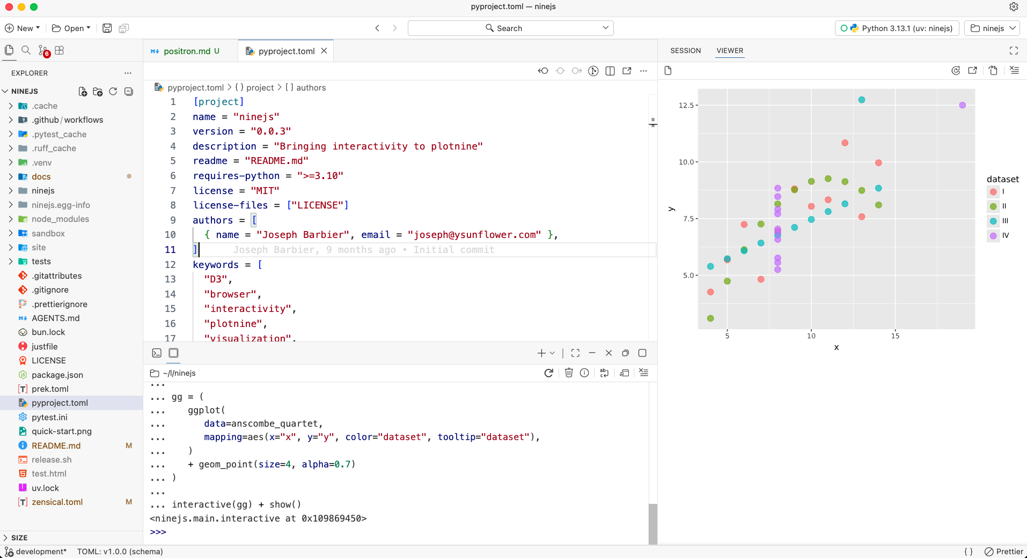Close the bottom panel with X
Viewport: 1027px width, 558px height.
608,353
